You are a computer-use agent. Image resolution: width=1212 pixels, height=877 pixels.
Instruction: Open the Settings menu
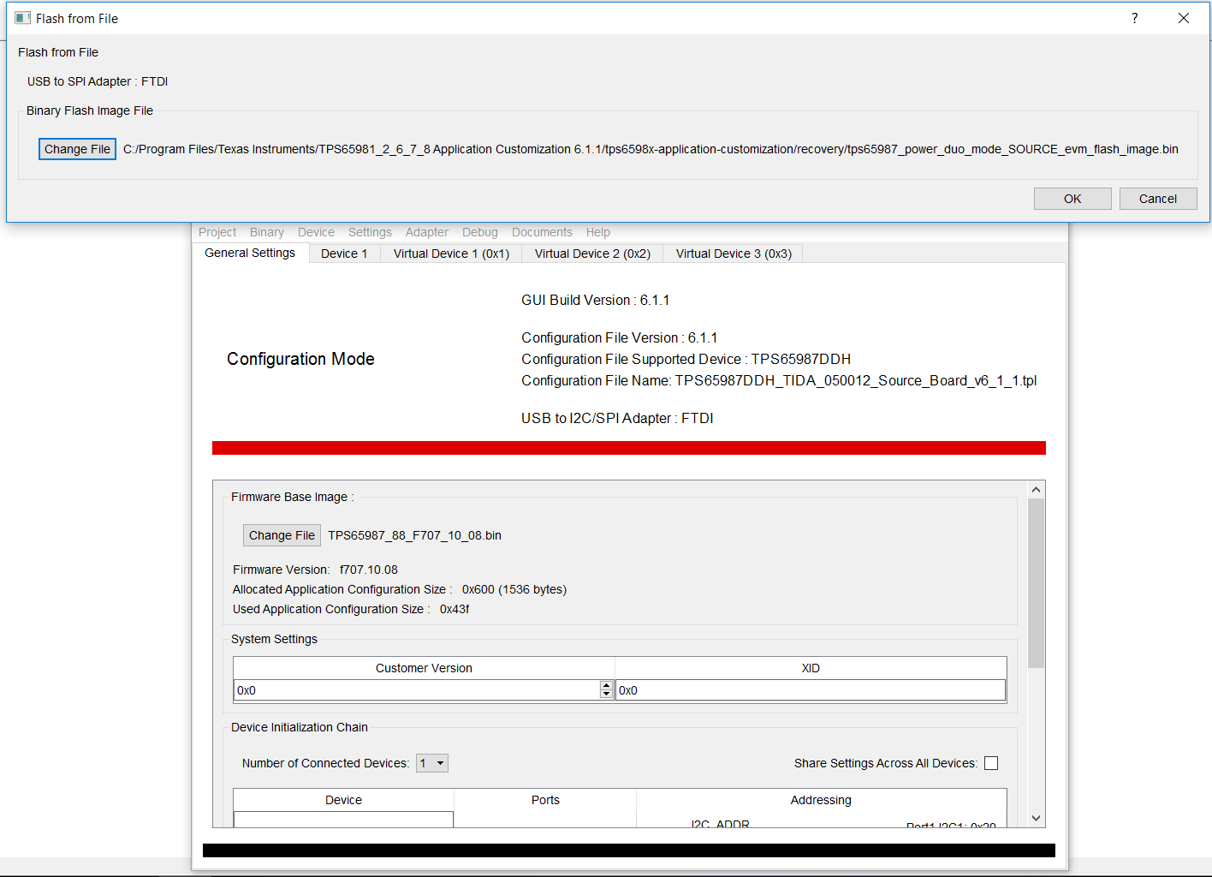pos(370,232)
